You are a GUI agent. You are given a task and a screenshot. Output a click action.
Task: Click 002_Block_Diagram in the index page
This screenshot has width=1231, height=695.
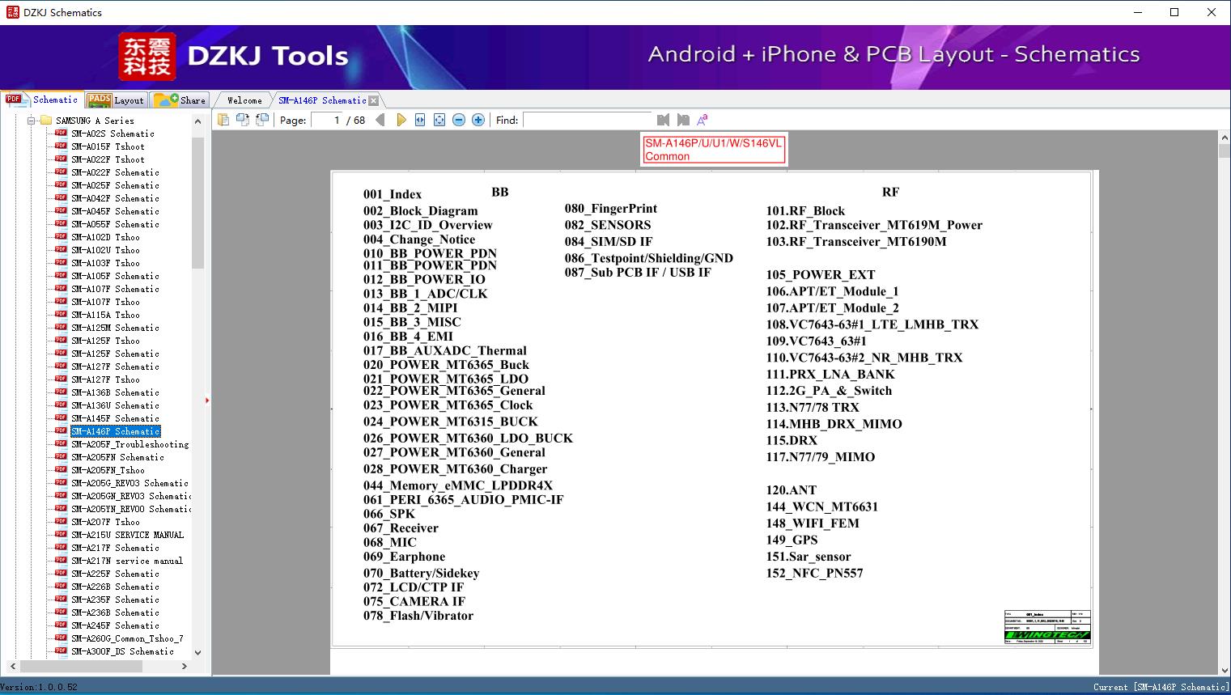point(420,211)
